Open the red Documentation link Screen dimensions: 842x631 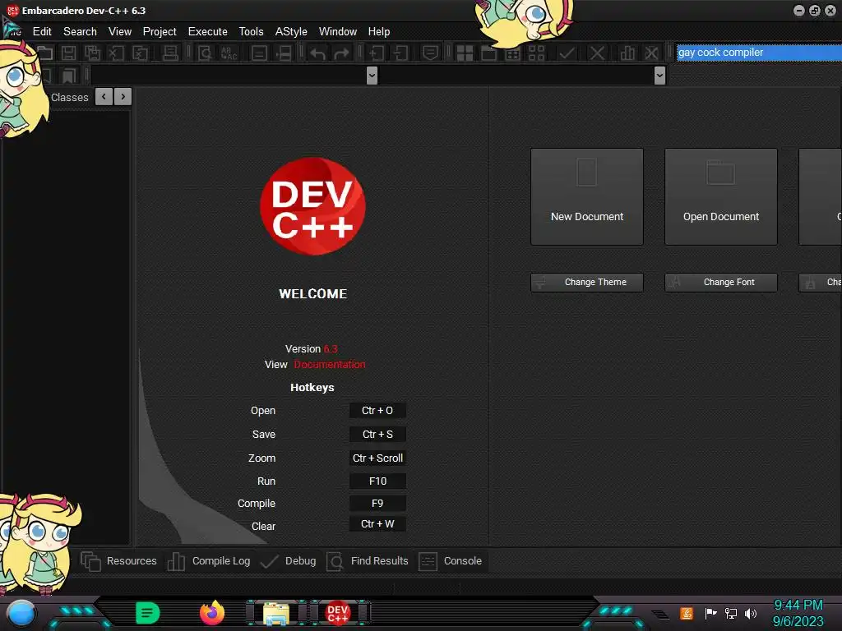coord(330,364)
